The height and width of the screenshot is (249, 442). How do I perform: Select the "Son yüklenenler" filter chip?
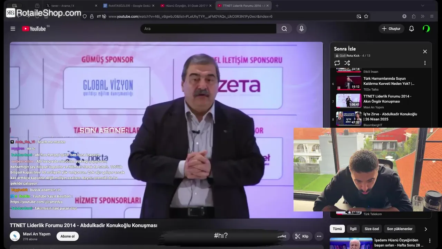click(x=400, y=229)
